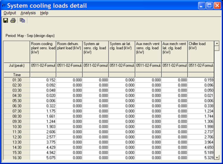This screenshot has width=223, height=164.
Task: Click the System air lat. clg. load header
Action: click(x=122, y=51)
